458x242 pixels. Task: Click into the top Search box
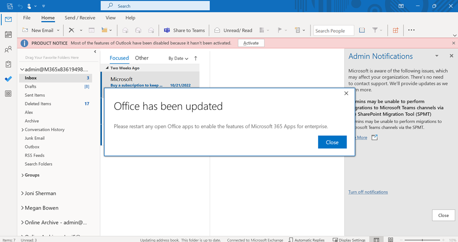click(x=155, y=6)
